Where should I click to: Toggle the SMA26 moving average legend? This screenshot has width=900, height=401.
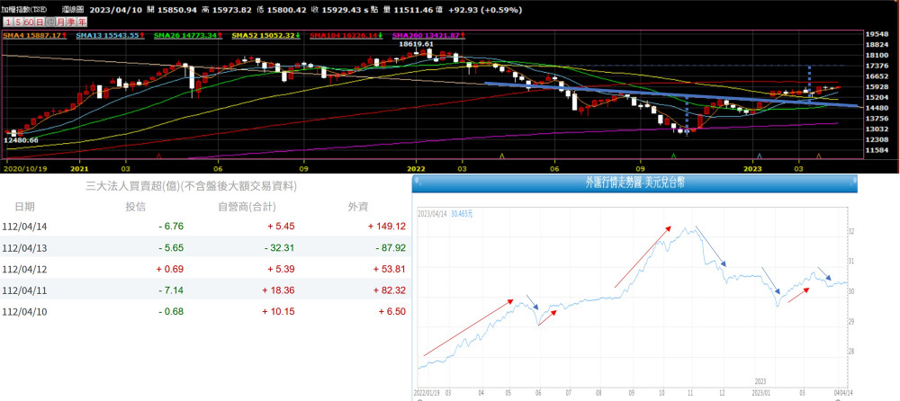188,35
